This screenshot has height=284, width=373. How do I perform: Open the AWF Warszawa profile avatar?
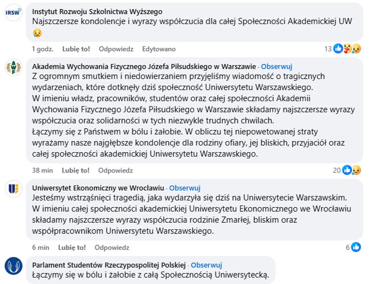(14, 67)
